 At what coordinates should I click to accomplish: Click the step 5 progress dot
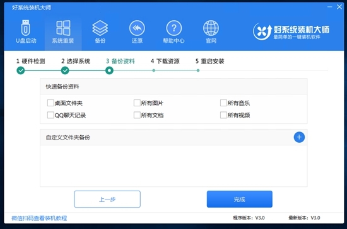click(198, 70)
